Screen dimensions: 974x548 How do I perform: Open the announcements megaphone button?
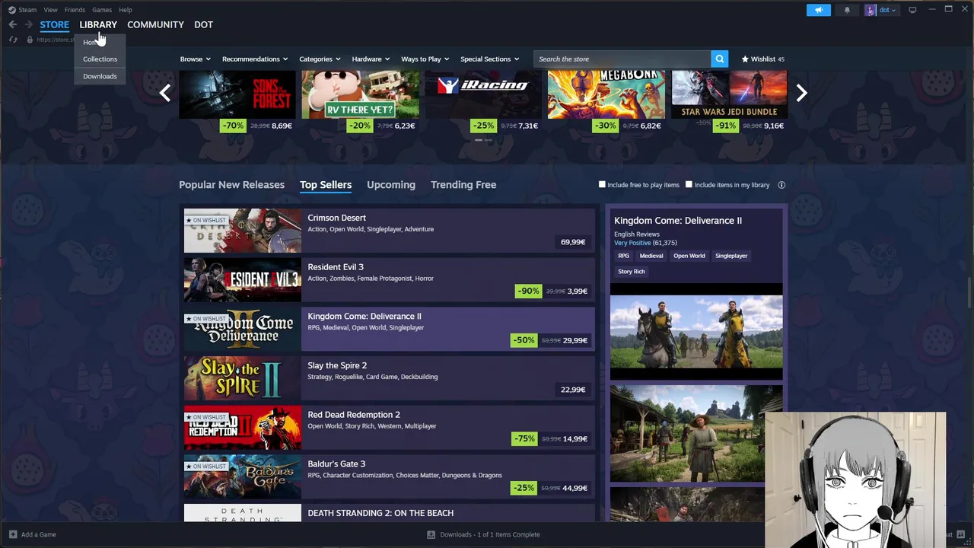pos(819,10)
